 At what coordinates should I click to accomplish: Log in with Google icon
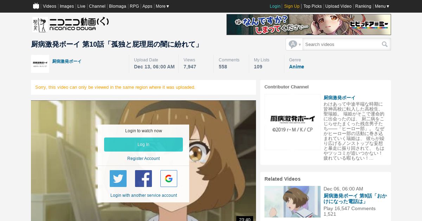[x=169, y=179]
